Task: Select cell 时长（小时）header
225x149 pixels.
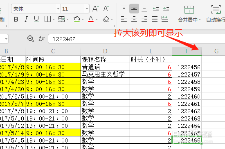Action: pos(151,59)
